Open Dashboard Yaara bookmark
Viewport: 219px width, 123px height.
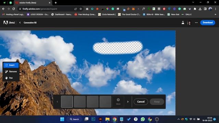point(62,14)
